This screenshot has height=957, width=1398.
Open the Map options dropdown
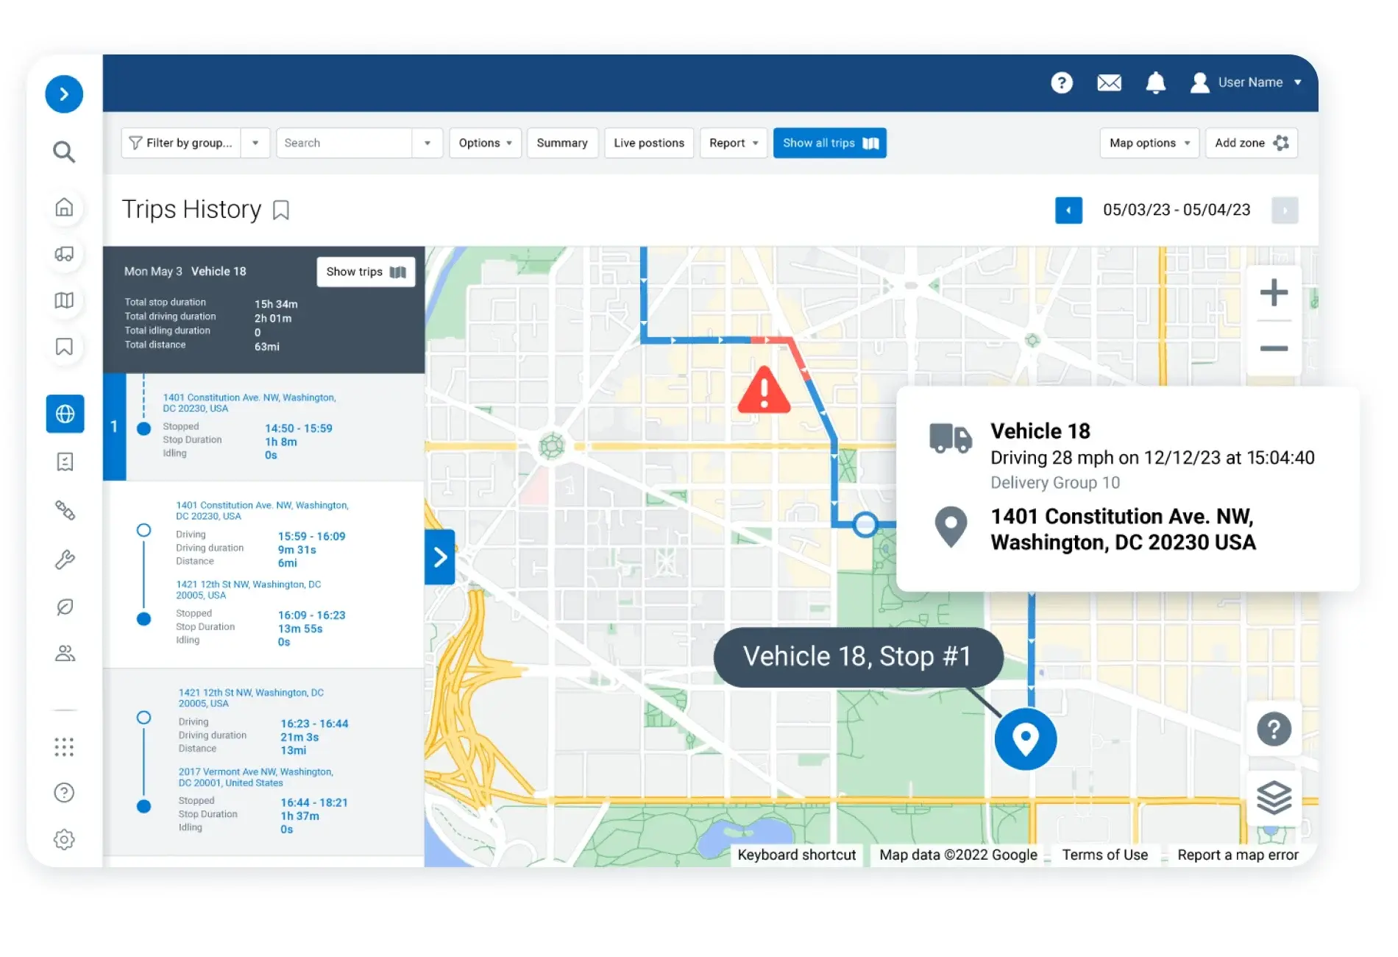click(1149, 143)
